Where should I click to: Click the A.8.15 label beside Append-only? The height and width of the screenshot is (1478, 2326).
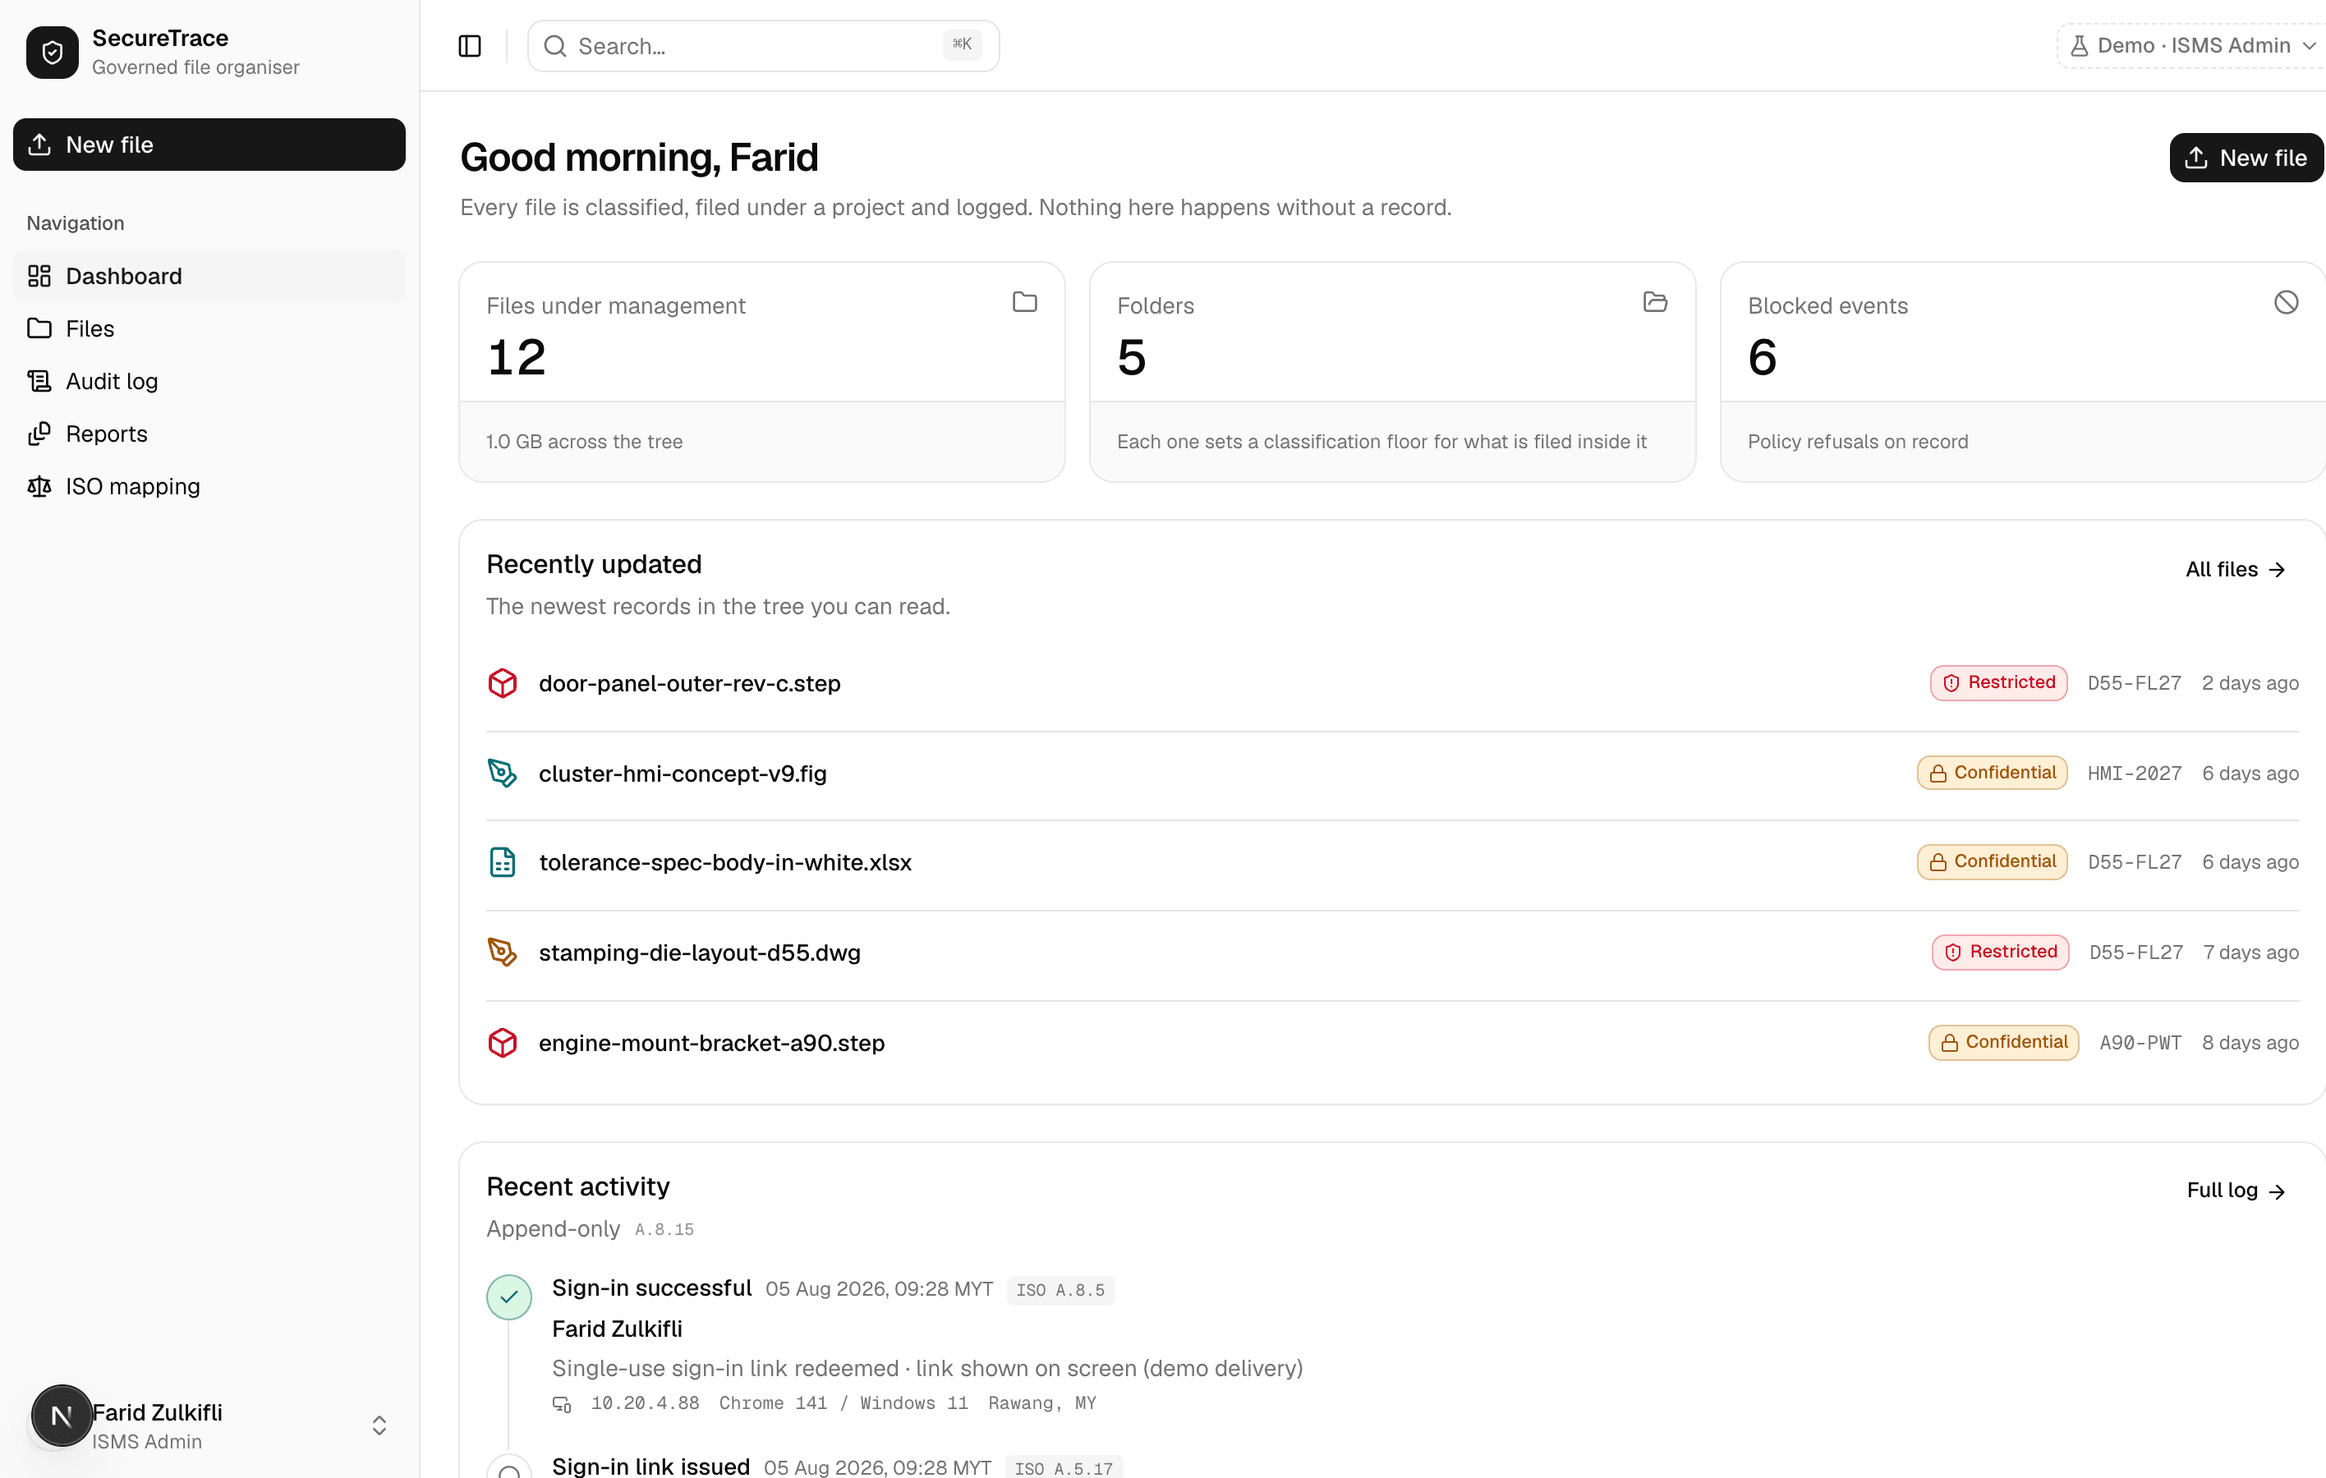[x=664, y=1230]
